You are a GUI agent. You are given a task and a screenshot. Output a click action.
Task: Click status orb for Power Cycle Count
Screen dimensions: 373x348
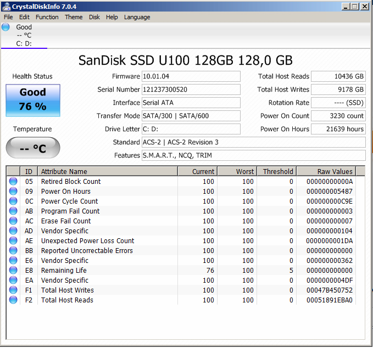pyautogui.click(x=13, y=201)
